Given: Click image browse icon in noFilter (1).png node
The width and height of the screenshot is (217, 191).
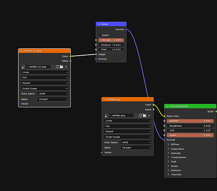Looking at the screenshot, I should (24, 67).
